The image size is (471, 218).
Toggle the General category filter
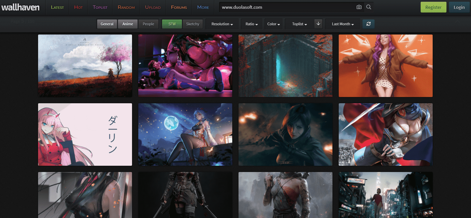[x=107, y=24]
